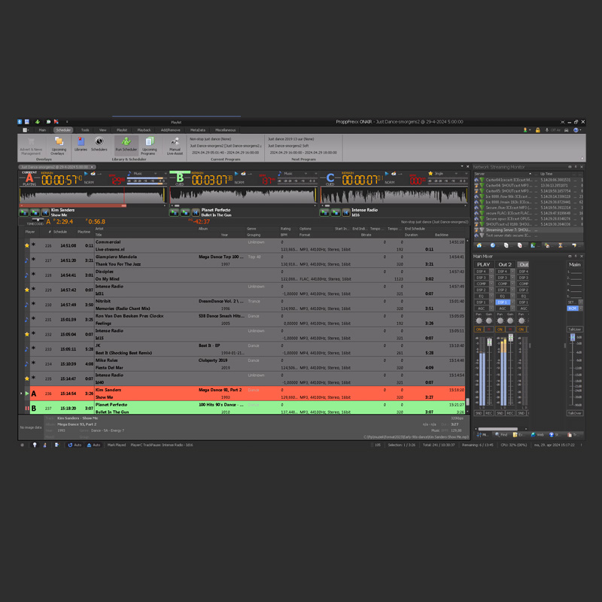Open the MetaData ribbon tab
This screenshot has height=602, width=602.
pyautogui.click(x=197, y=129)
